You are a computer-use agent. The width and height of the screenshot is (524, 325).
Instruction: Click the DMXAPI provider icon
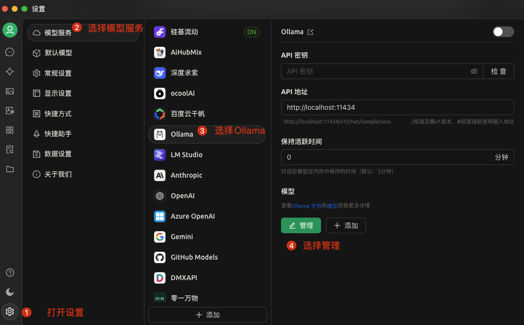(x=160, y=278)
